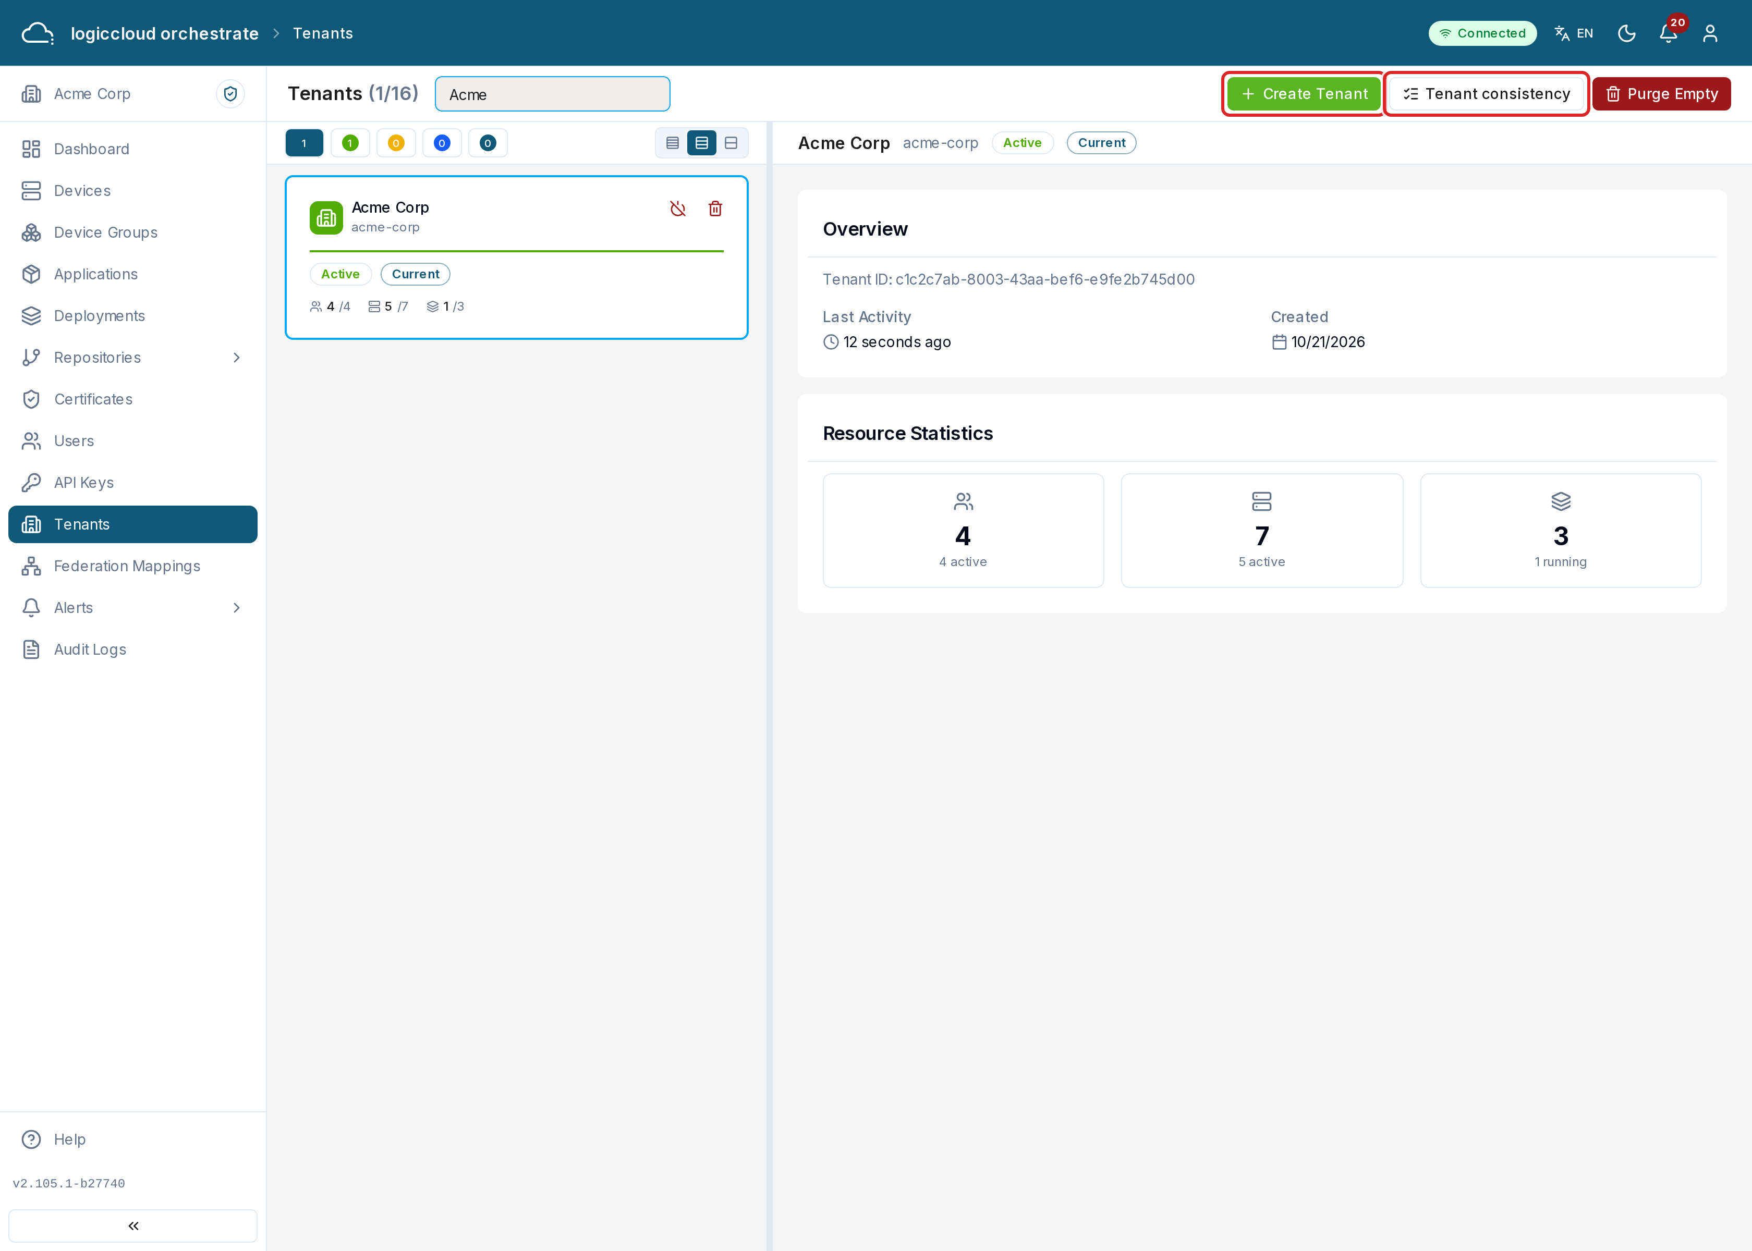Deactivate Acme Corp tenant icon

point(678,208)
